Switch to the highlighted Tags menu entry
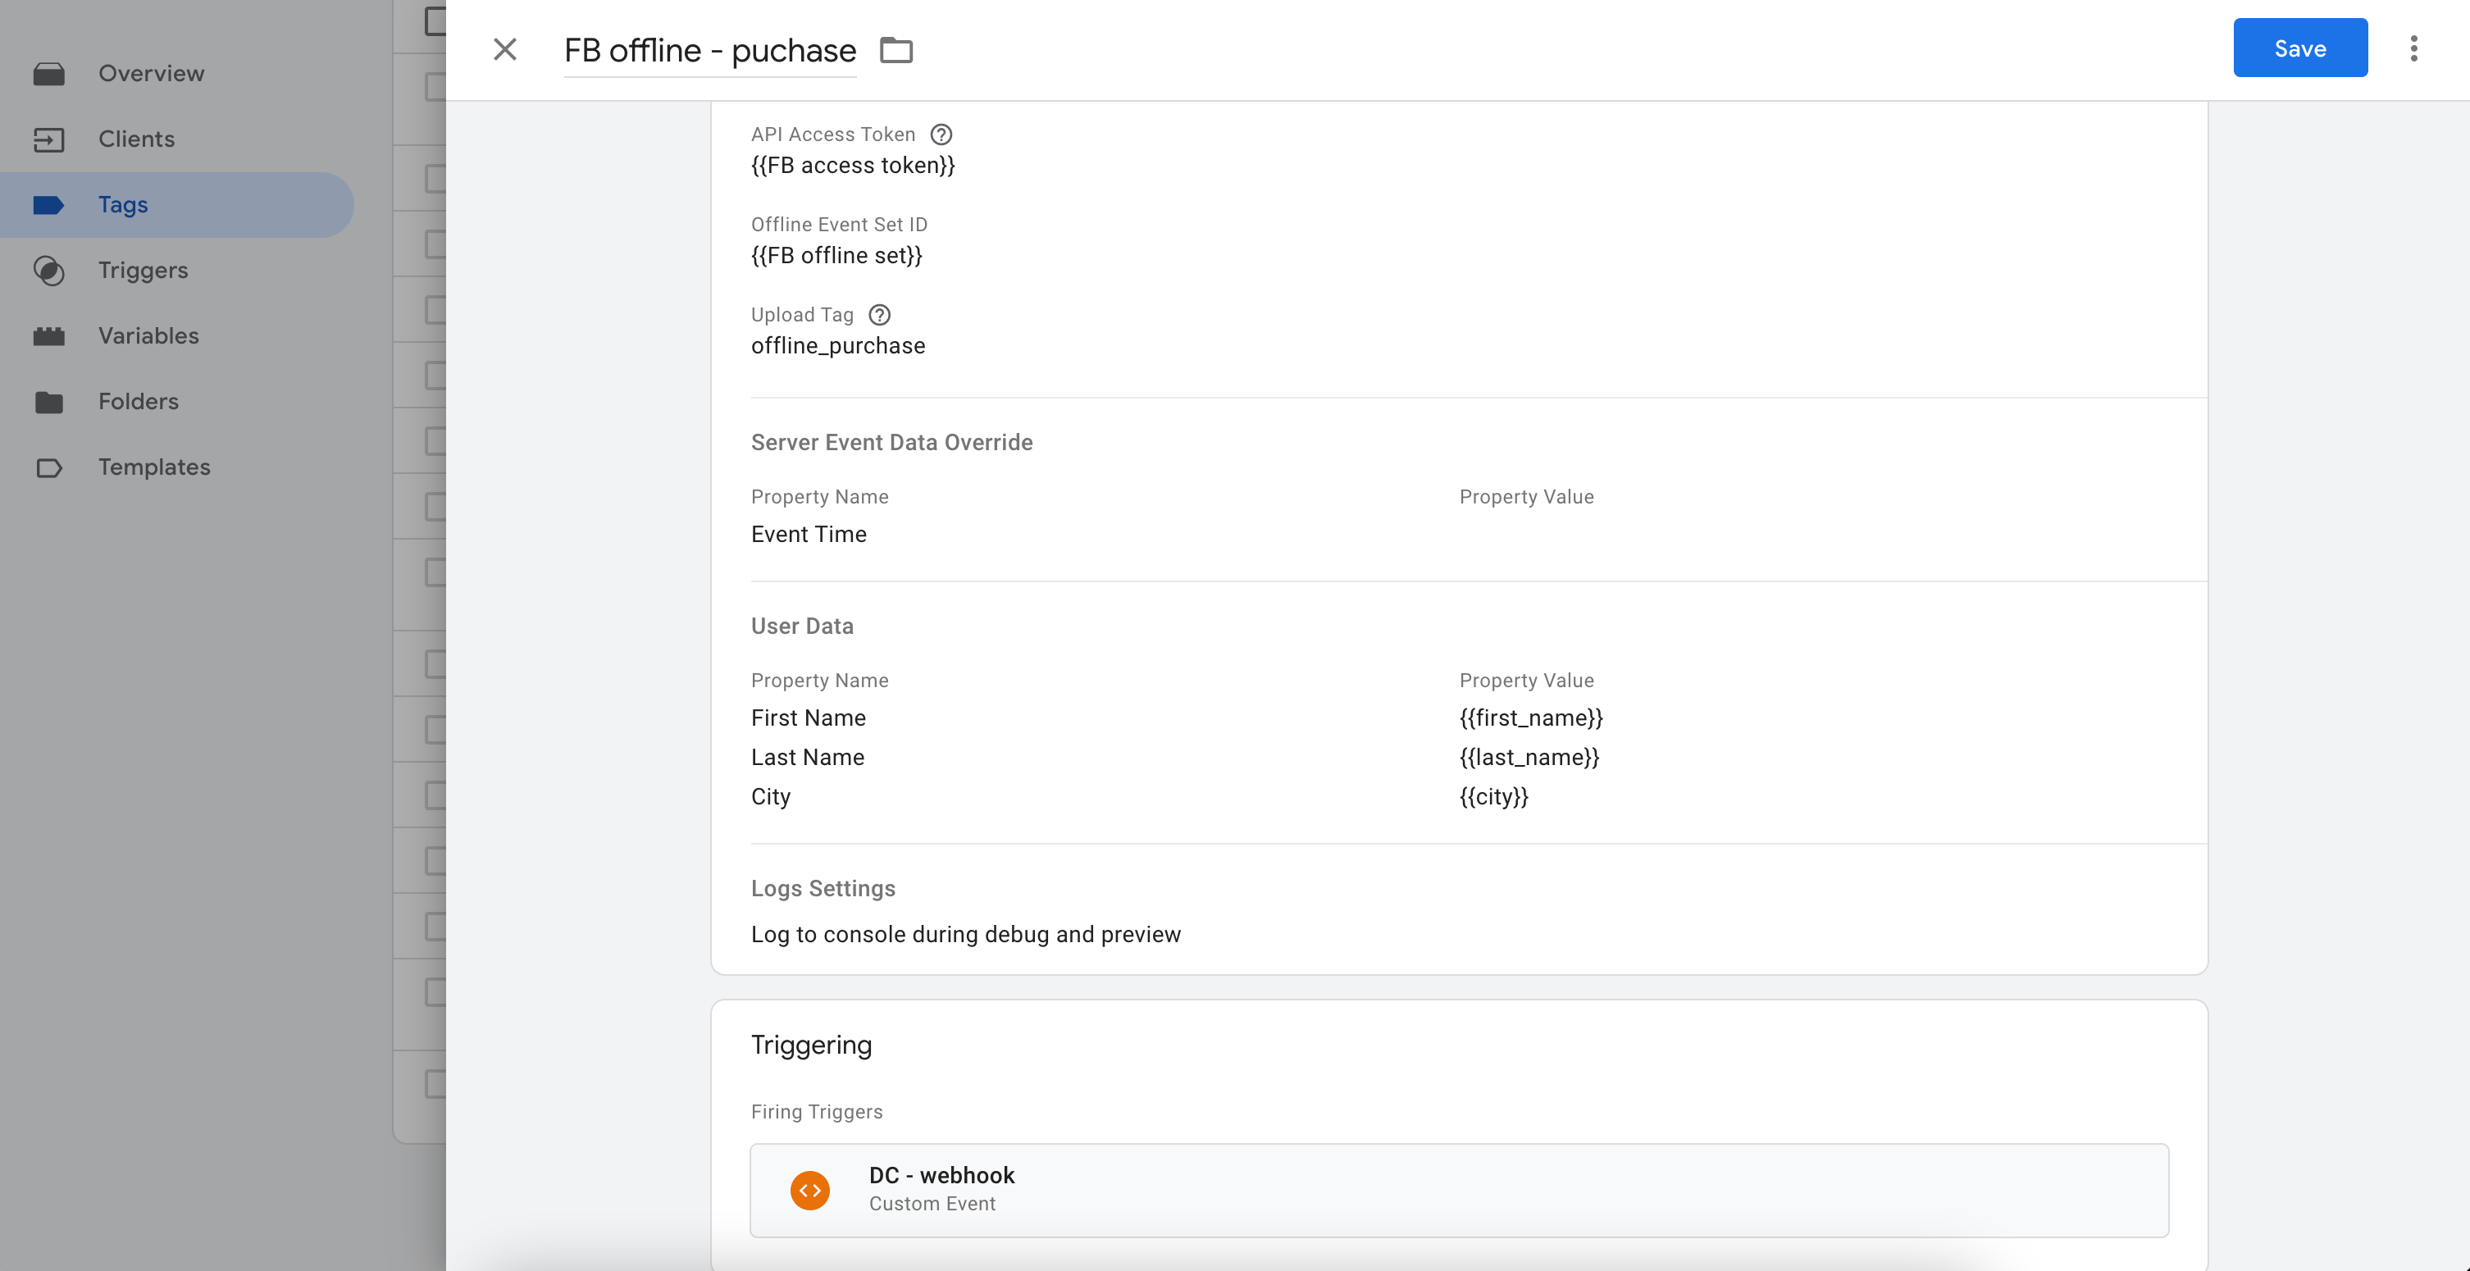 [x=123, y=204]
